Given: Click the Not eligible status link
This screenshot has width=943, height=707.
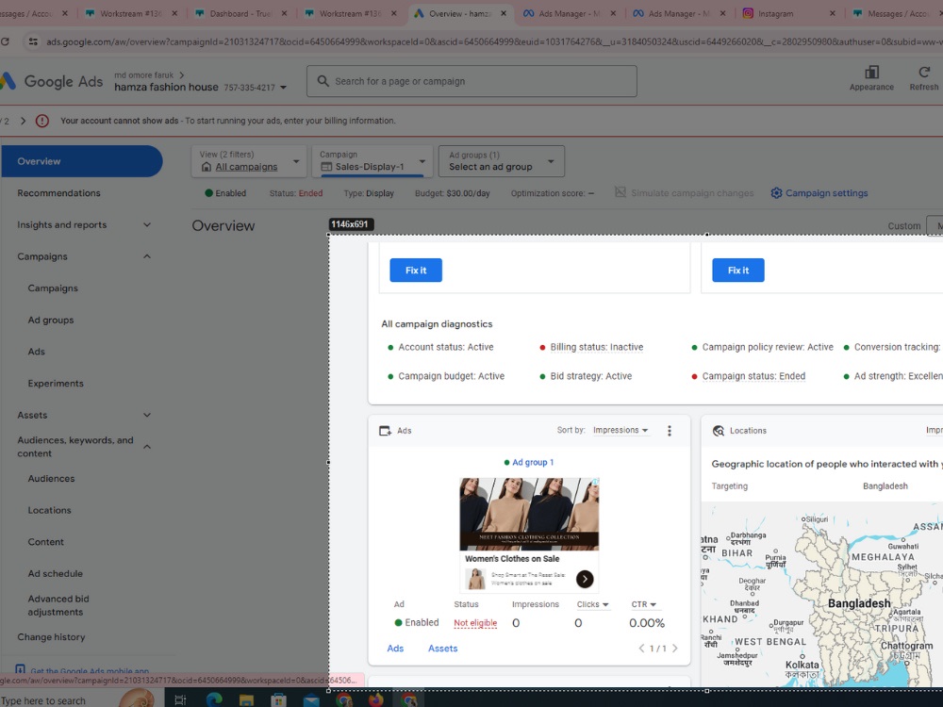Looking at the screenshot, I should (475, 623).
